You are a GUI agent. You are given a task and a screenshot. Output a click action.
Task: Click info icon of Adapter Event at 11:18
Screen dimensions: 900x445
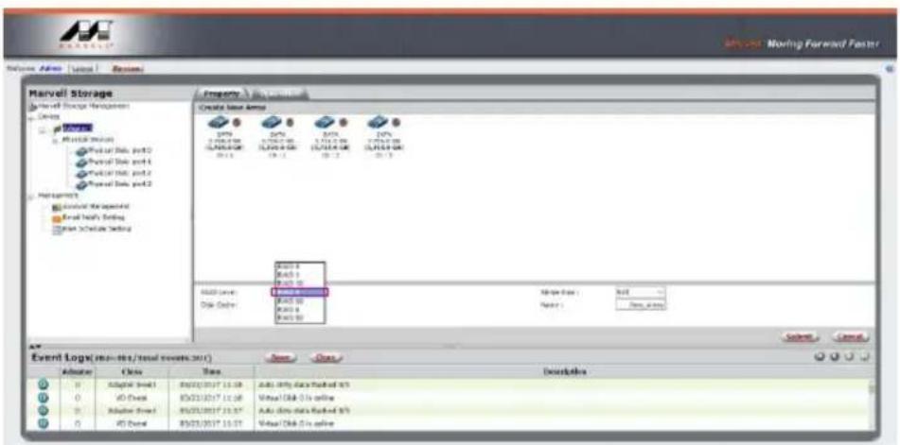point(43,385)
